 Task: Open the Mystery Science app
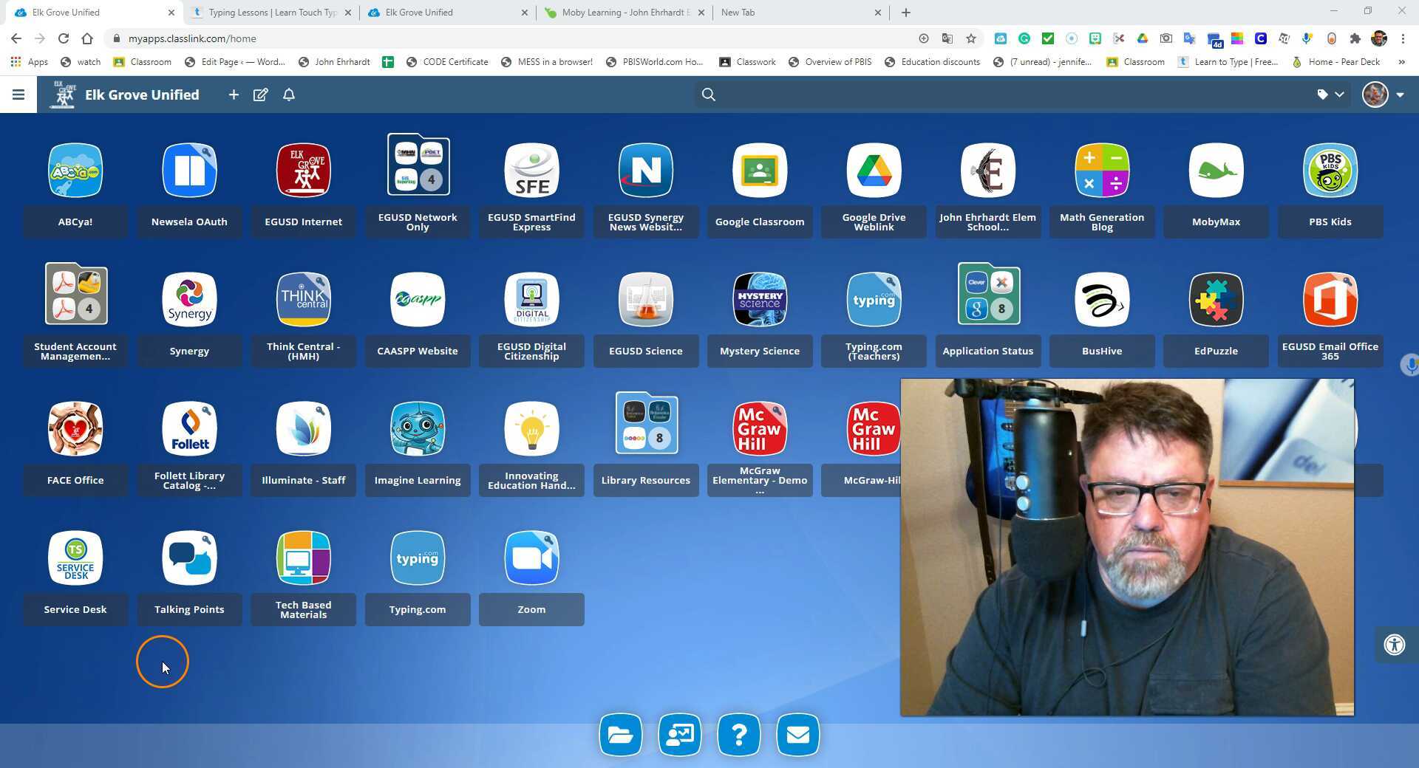coord(759,300)
